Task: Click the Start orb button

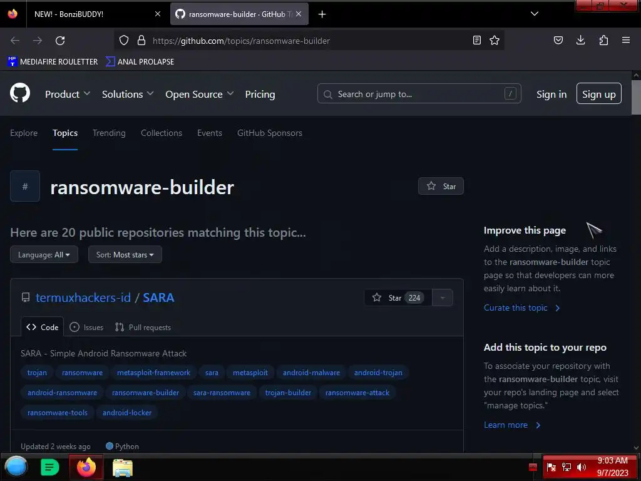Action: click(16, 467)
